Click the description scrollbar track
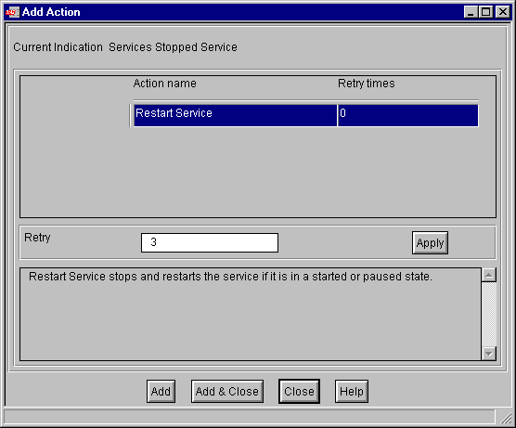 [489, 314]
